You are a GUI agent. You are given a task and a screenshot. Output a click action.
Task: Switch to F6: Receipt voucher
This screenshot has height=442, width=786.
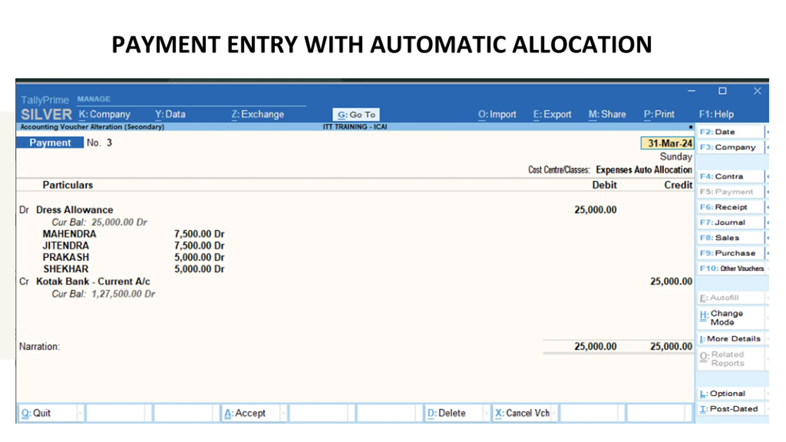coord(730,207)
